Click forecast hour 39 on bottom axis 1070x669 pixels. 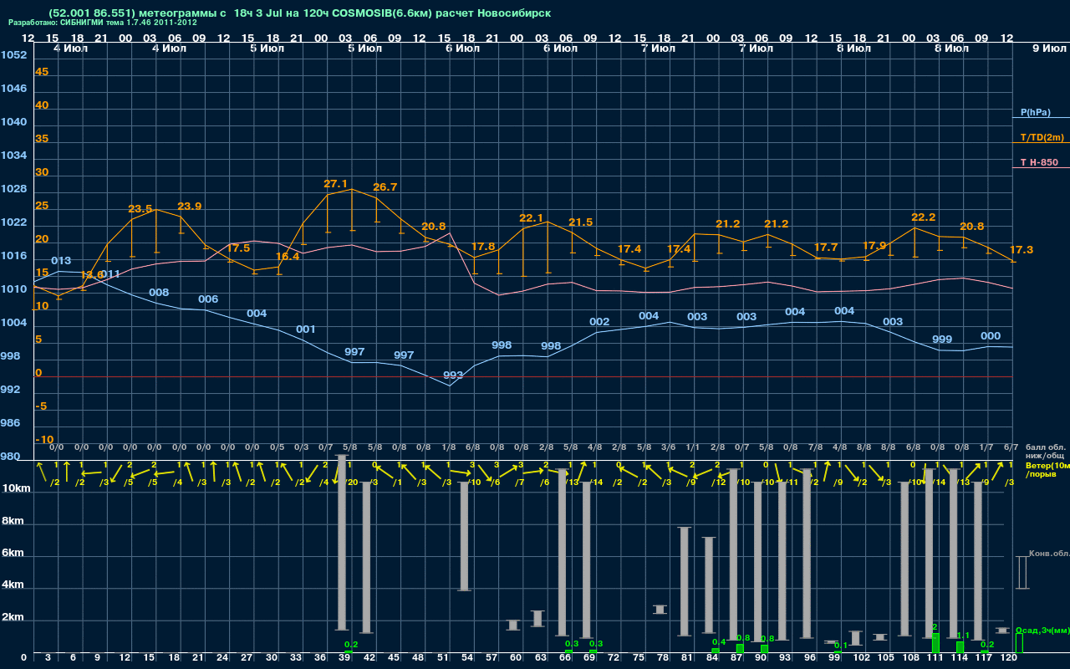[x=344, y=658]
